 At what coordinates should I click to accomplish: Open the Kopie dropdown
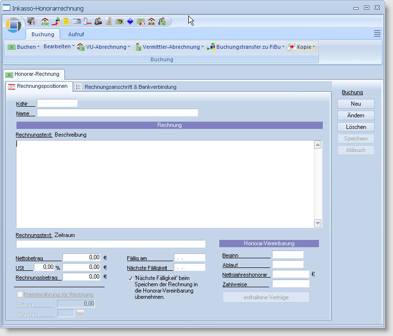tap(302, 47)
